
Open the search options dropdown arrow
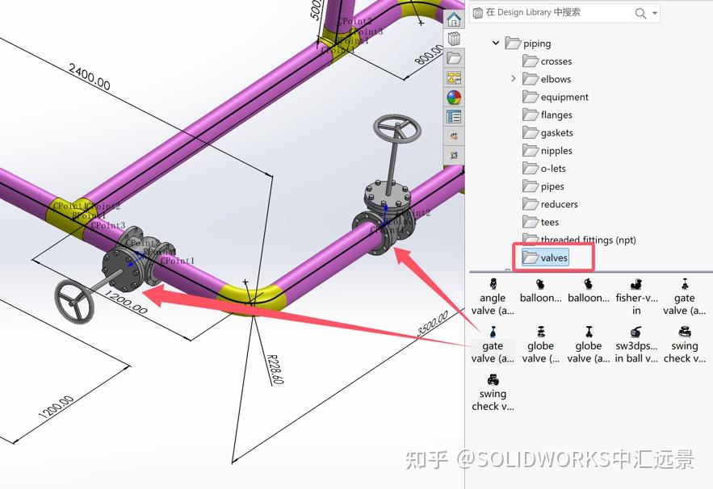tap(654, 12)
